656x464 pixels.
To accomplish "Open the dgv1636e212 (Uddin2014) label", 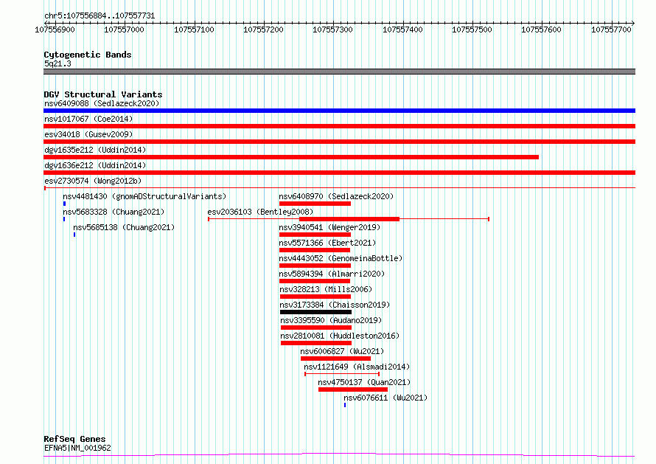I will (x=95, y=165).
